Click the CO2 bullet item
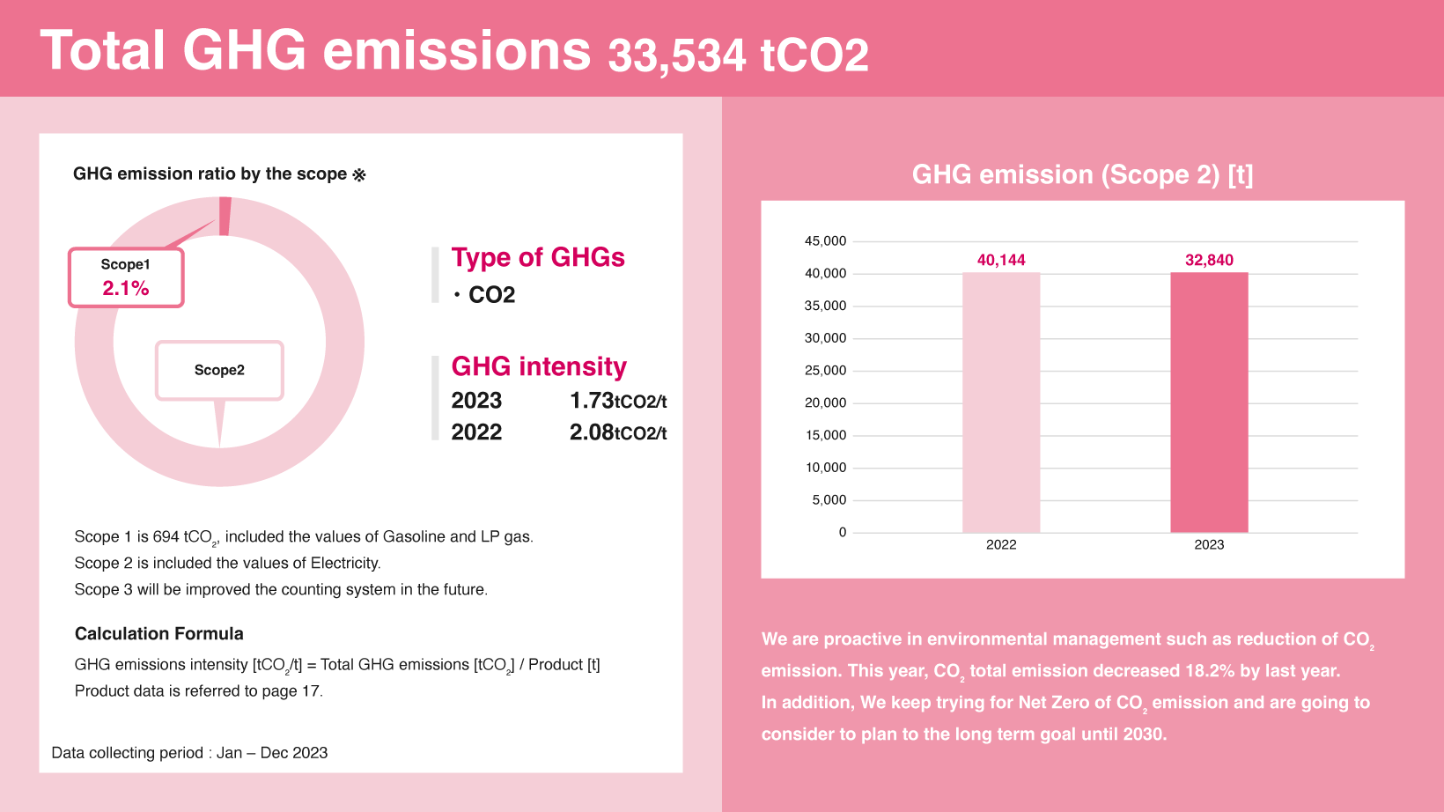1444x812 pixels. pyautogui.click(x=484, y=295)
